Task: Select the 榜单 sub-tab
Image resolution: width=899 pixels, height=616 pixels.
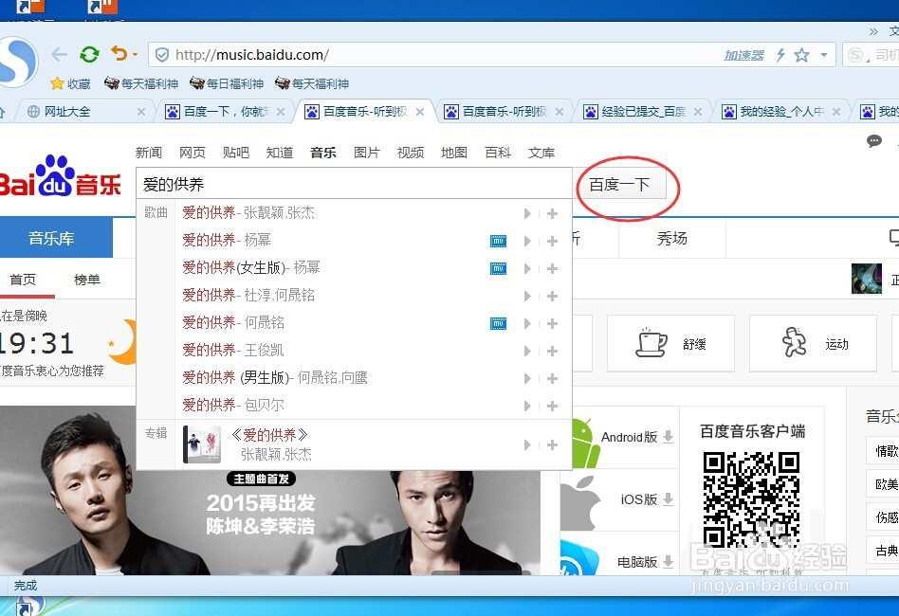Action: [x=87, y=280]
